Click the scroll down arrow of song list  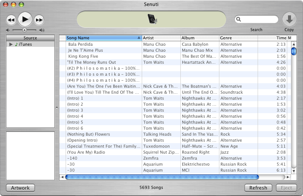(294, 171)
